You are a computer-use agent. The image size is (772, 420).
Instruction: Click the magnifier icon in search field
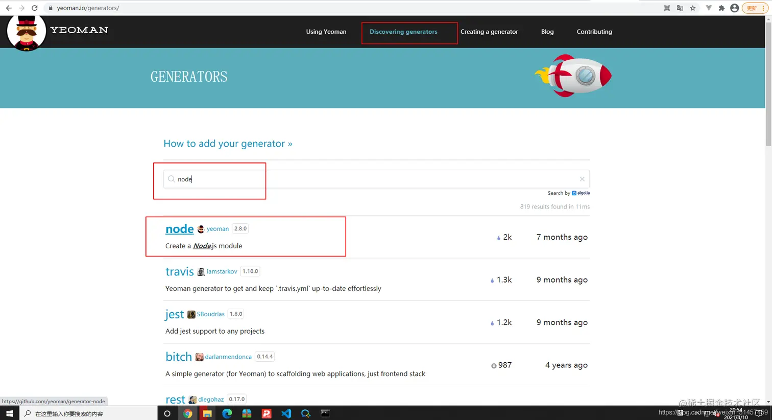pyautogui.click(x=172, y=179)
